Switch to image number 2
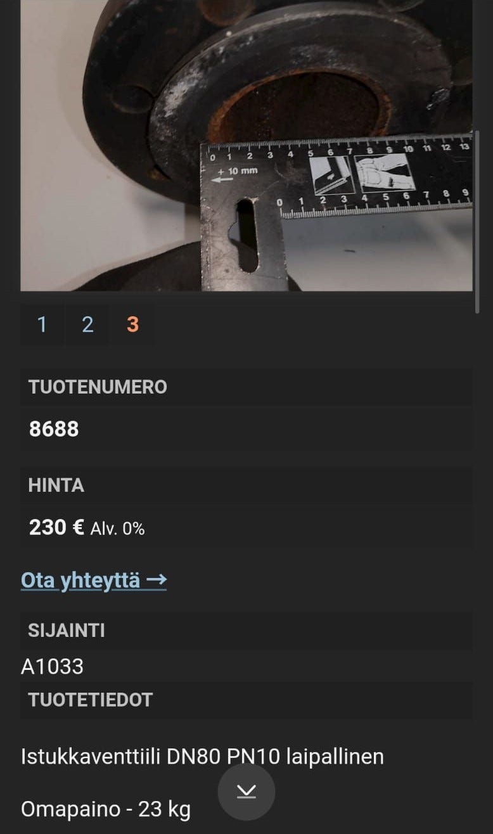Image resolution: width=493 pixels, height=834 pixels. (87, 324)
